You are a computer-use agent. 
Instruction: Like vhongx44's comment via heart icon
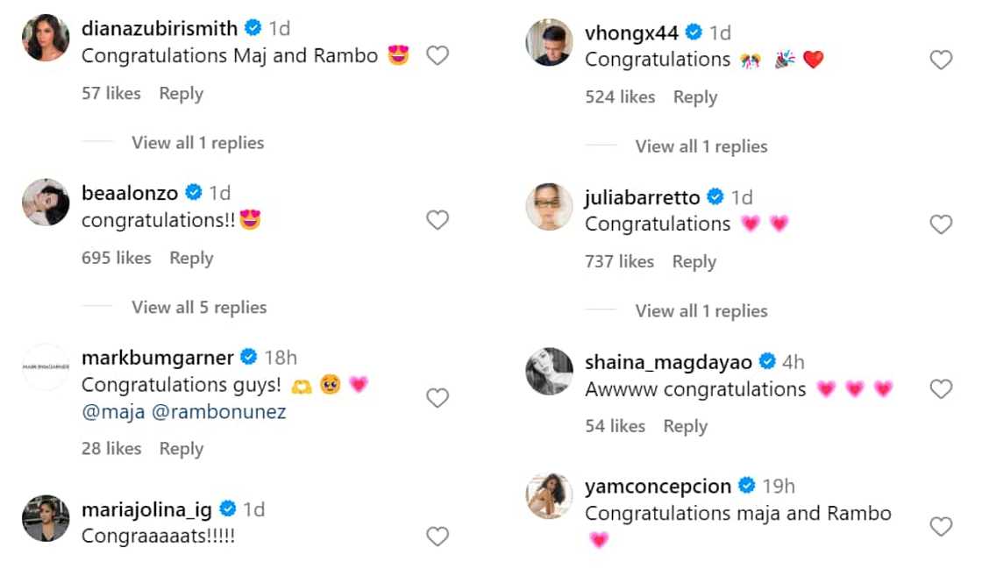click(x=941, y=60)
